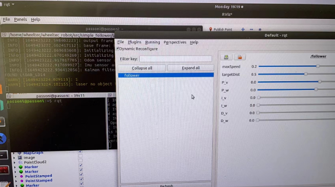
Task: Expand the bottom-most Marker display row
Action: pos(17,185)
